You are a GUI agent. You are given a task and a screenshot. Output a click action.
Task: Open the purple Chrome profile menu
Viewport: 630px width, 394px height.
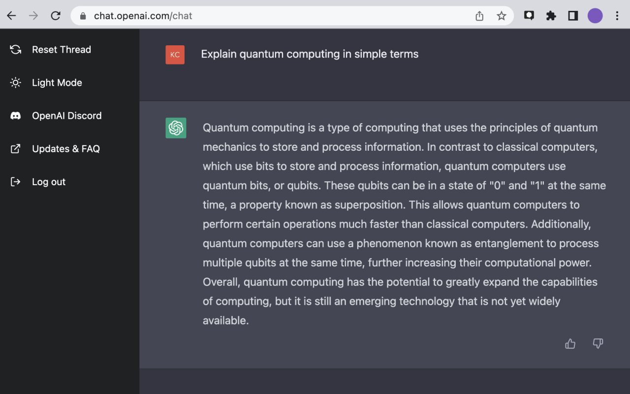pyautogui.click(x=595, y=16)
